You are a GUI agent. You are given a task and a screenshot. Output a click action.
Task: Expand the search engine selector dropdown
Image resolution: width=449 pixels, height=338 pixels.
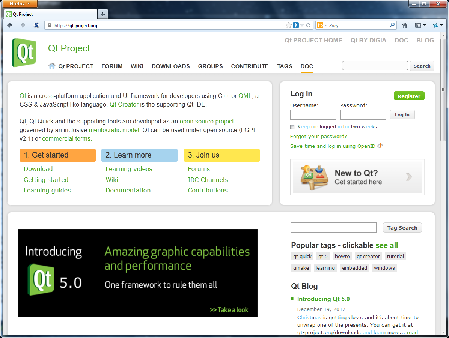325,26
